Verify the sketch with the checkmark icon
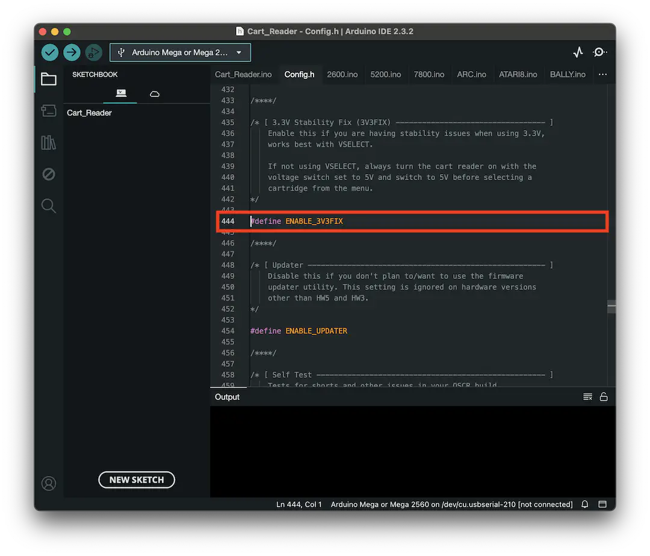Screen dimensions: 650x556 (x=50, y=52)
